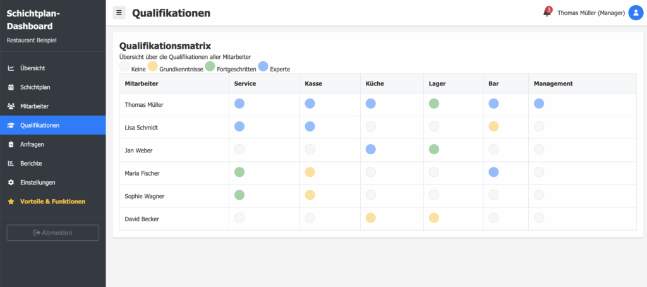The height and width of the screenshot is (287, 647).
Task: Click David Becker's Lager skill dot
Action: (433, 217)
